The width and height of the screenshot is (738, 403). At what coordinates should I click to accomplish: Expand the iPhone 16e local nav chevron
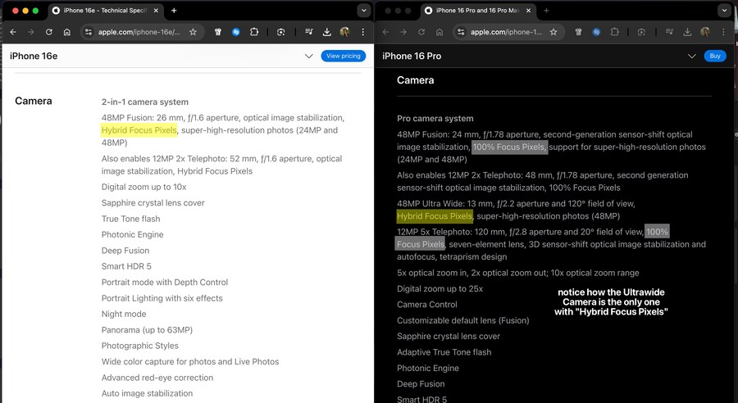pyautogui.click(x=309, y=56)
